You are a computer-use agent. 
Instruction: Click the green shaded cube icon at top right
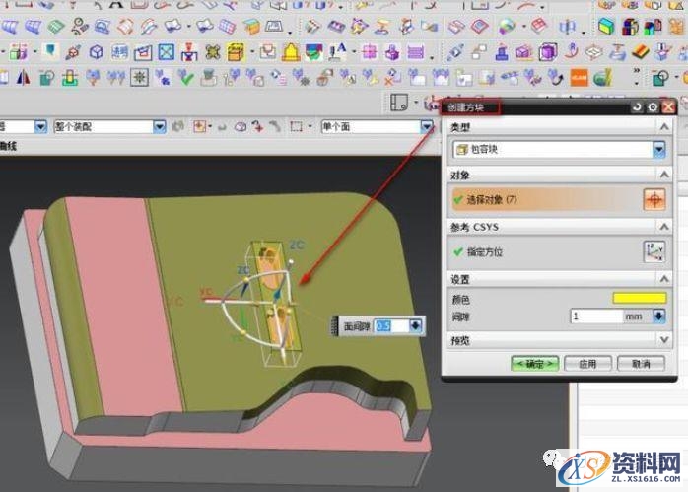click(x=607, y=27)
